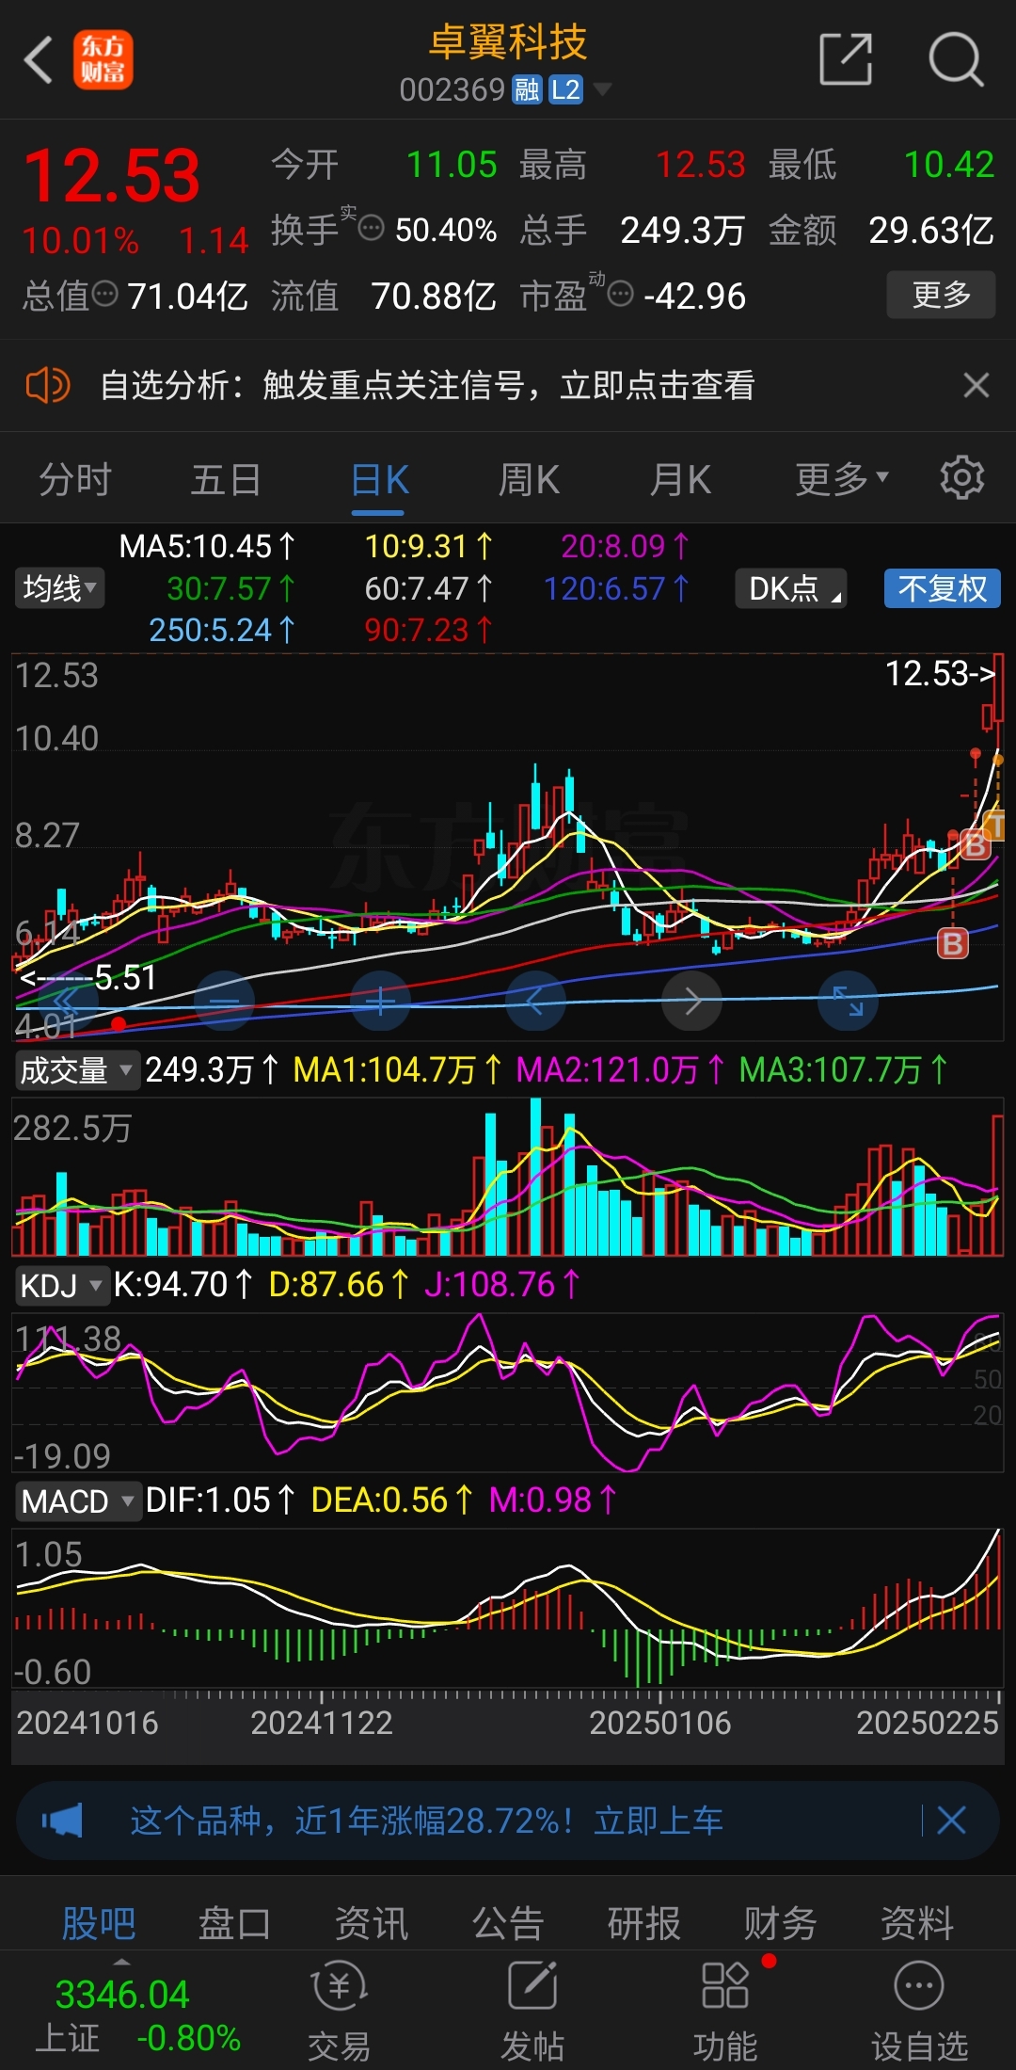Open MACD indicator dropdown
The image size is (1016, 2070).
[77, 1500]
